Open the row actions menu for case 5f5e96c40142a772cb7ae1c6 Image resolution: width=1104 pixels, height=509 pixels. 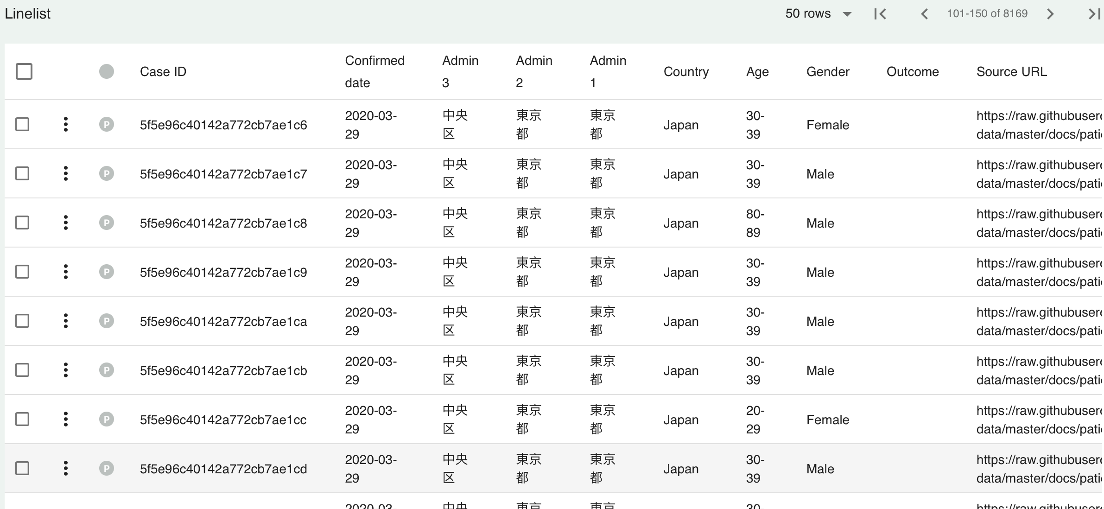tap(65, 124)
